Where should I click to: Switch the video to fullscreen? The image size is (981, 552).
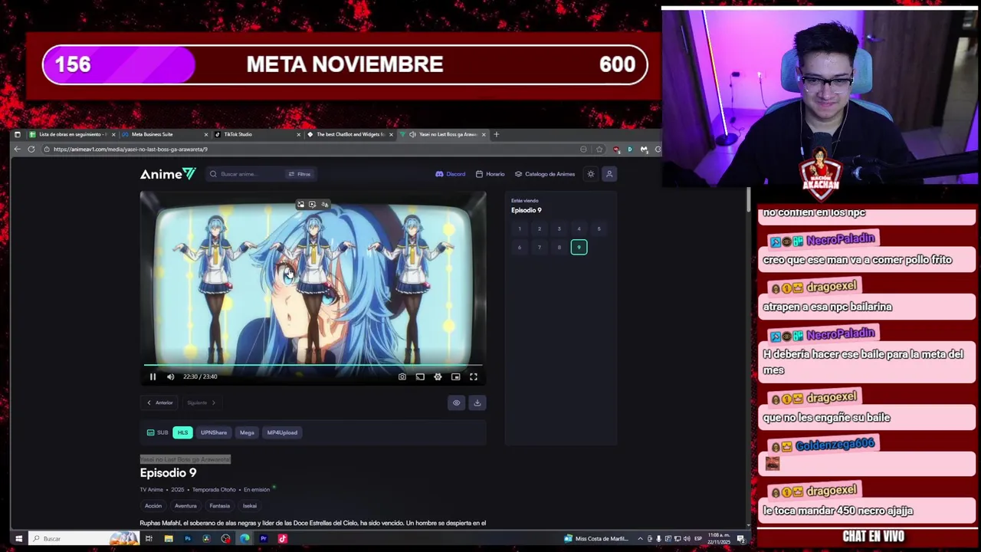point(474,376)
